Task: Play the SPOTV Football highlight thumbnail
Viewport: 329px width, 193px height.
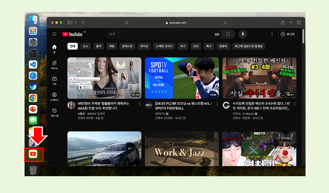Action: tap(182, 78)
